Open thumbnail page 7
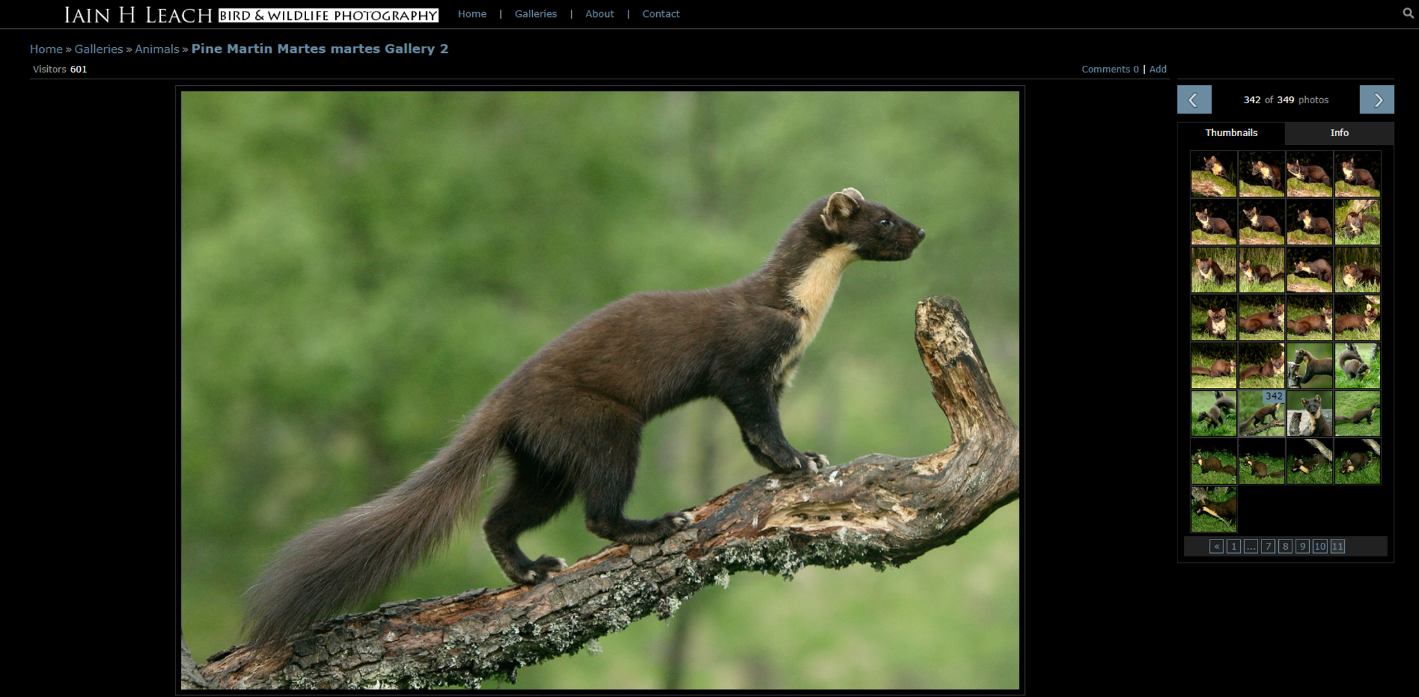This screenshot has height=697, width=1419. (1268, 547)
